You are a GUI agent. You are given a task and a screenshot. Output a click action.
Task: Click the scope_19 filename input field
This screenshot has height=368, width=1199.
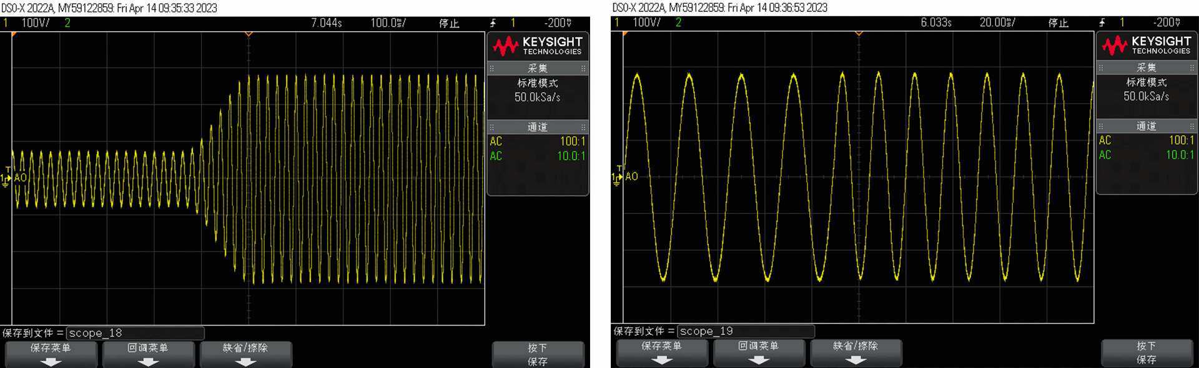(x=746, y=331)
